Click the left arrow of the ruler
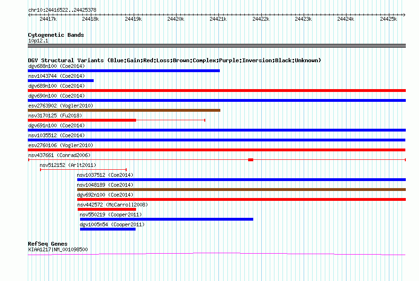 [29, 15]
